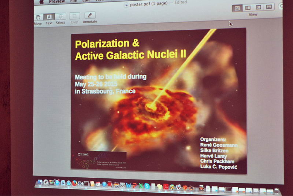Switch to Thumbnails sidebar view
The image size is (293, 196).
pos(248,8)
